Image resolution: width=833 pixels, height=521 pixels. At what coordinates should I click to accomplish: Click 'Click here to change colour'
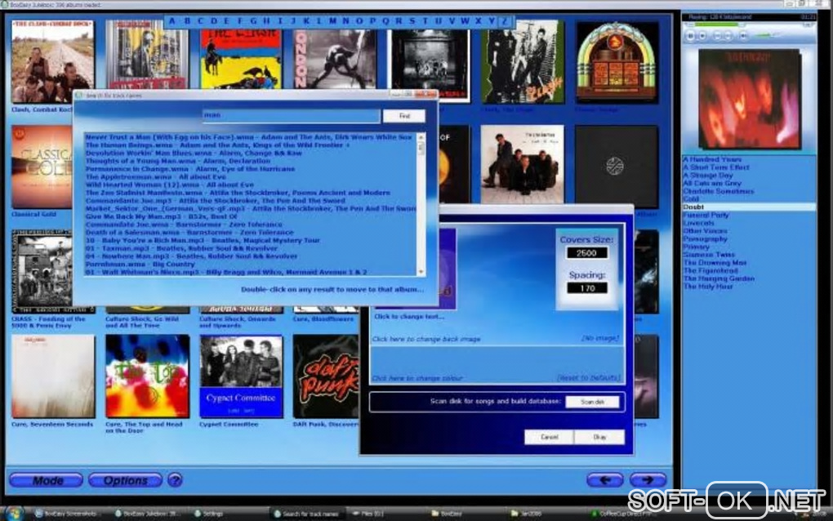tap(417, 378)
